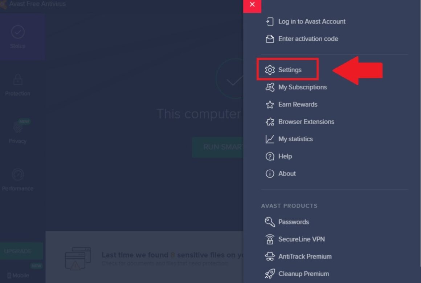Select My Subscriptions menu entry
The width and height of the screenshot is (421, 283).
302,87
